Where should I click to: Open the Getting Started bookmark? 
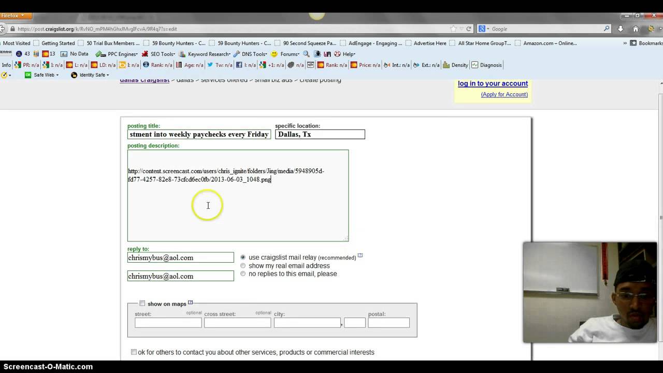click(54, 43)
